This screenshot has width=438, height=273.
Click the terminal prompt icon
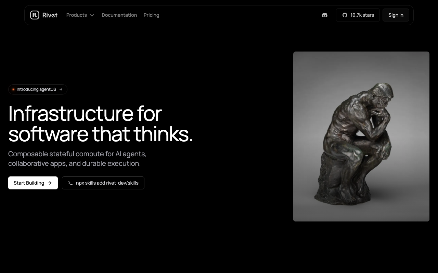pos(70,183)
